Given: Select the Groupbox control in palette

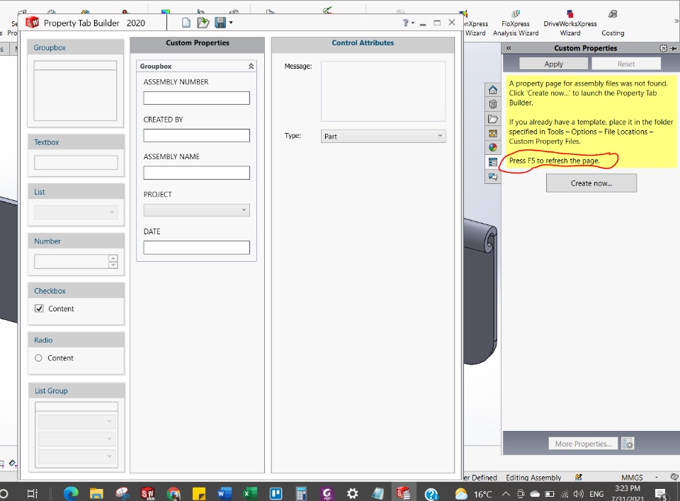Looking at the screenshot, I should pyautogui.click(x=76, y=83).
